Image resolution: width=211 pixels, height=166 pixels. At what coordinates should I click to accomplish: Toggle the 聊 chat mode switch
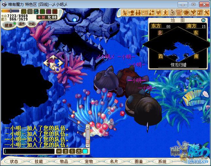point(30,11)
